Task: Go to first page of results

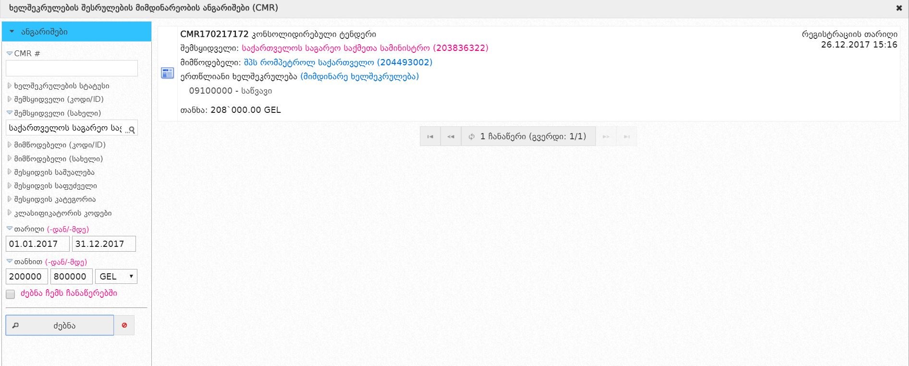Action: pyautogui.click(x=430, y=137)
